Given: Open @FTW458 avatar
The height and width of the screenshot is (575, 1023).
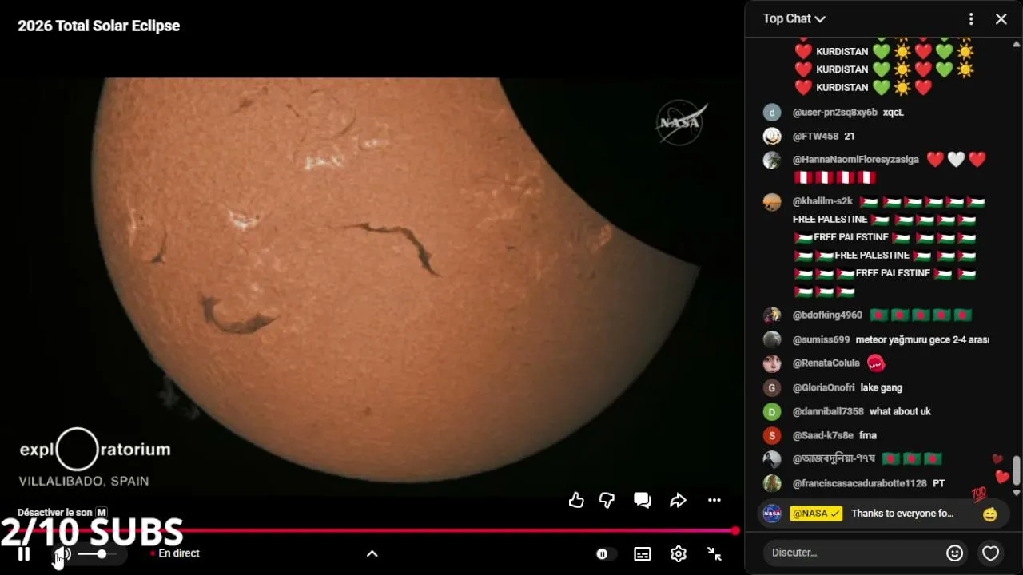Looking at the screenshot, I should (772, 137).
